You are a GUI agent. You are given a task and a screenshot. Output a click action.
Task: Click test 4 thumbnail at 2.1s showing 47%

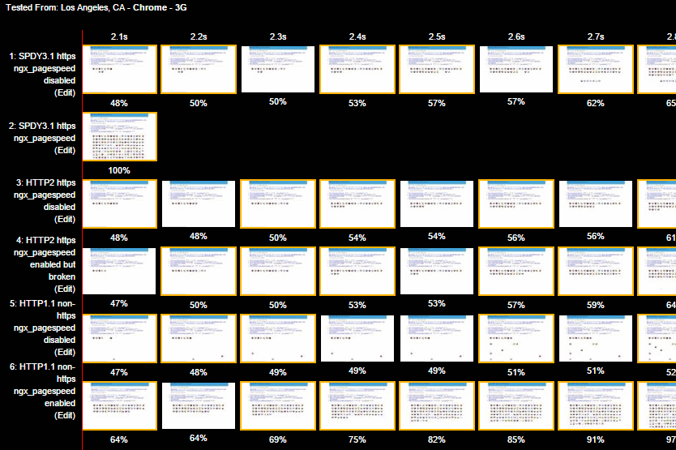(x=119, y=271)
